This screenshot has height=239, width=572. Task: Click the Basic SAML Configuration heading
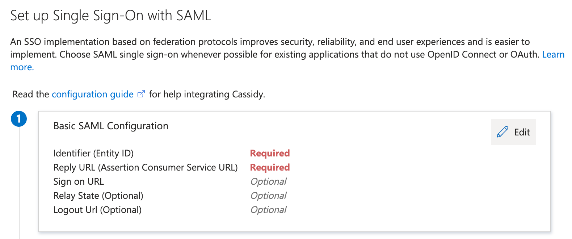click(111, 126)
